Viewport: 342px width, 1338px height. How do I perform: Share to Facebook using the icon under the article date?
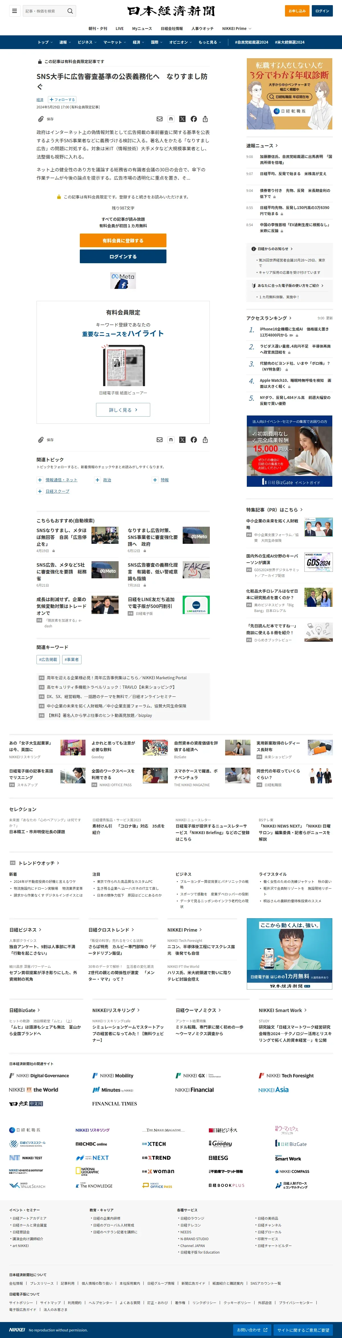pyautogui.click(x=194, y=119)
